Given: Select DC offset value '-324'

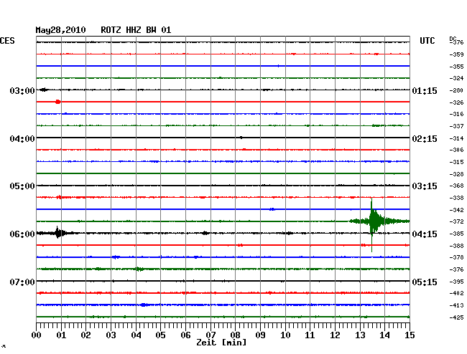Looking at the screenshot, I should [x=456, y=78].
